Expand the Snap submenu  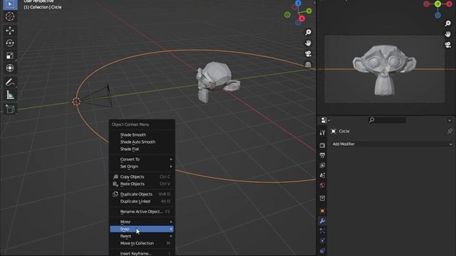pos(142,229)
